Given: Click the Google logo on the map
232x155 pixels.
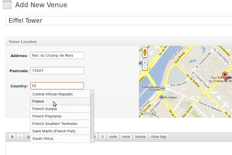Looking at the screenshot, I should [x=148, y=113].
